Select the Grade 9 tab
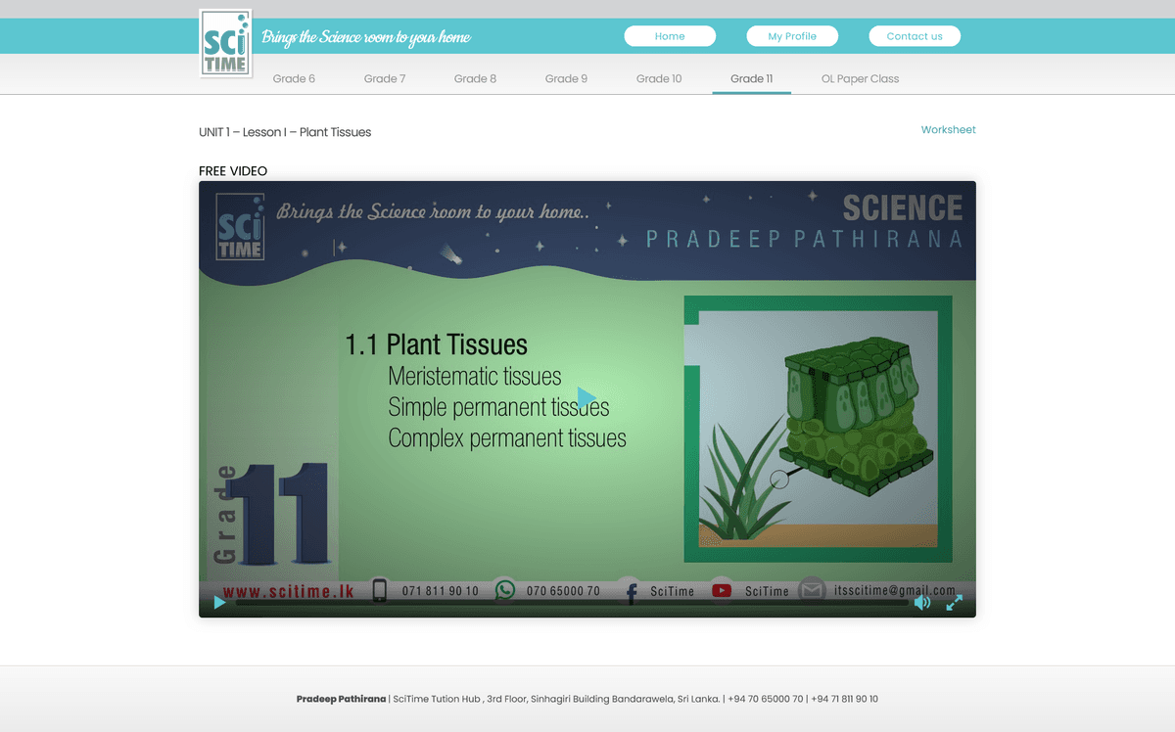 (566, 78)
